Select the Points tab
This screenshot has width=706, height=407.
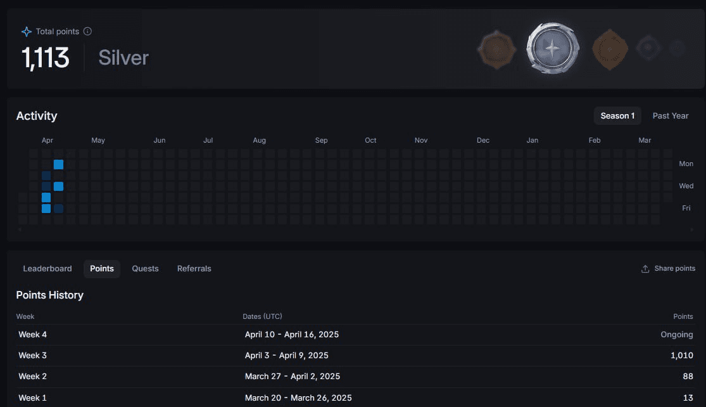pos(102,269)
